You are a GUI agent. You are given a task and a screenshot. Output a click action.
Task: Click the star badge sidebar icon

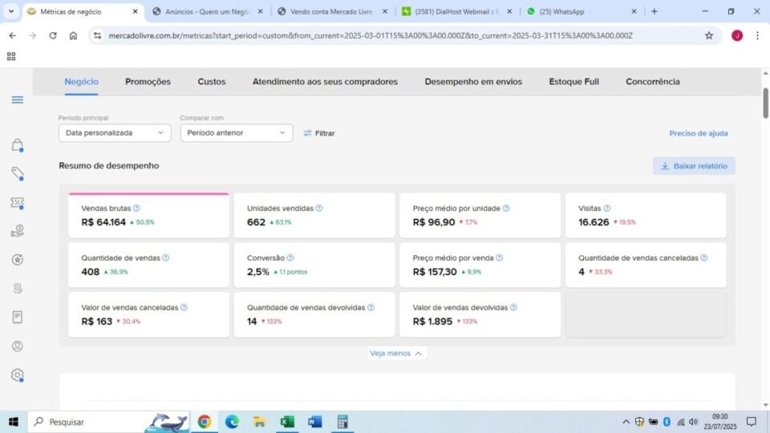[17, 260]
